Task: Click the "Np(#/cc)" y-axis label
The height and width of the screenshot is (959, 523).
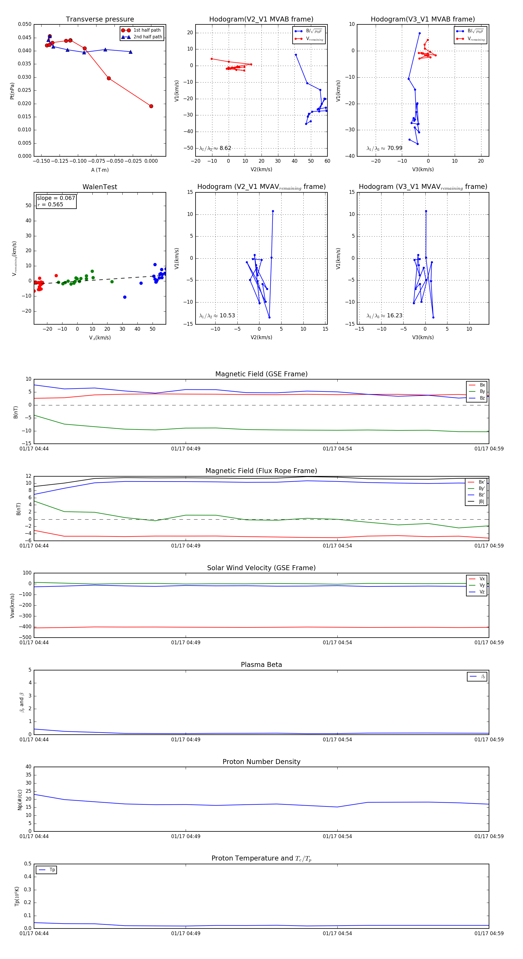Action: pyautogui.click(x=20, y=799)
